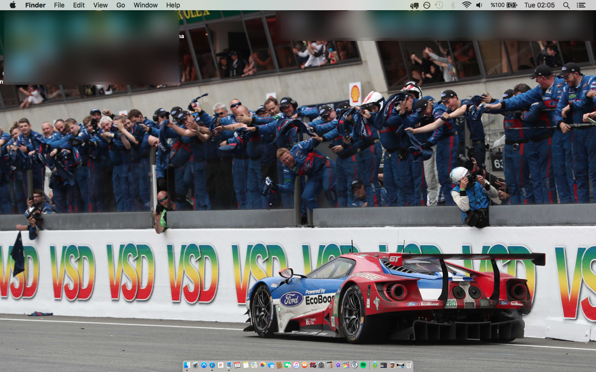Open Photo Booth in the Dock
Image resolution: width=596 pixels, height=372 pixels.
pos(313,365)
